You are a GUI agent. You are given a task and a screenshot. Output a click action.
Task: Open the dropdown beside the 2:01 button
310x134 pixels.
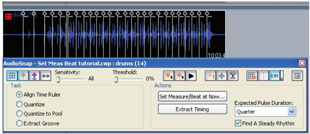coord(282,76)
